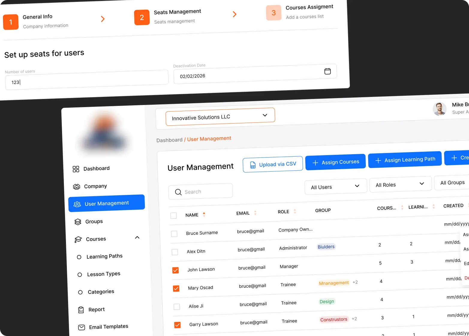The height and width of the screenshot is (336, 469).
Task: Click the Company house icon
Action: click(76, 187)
